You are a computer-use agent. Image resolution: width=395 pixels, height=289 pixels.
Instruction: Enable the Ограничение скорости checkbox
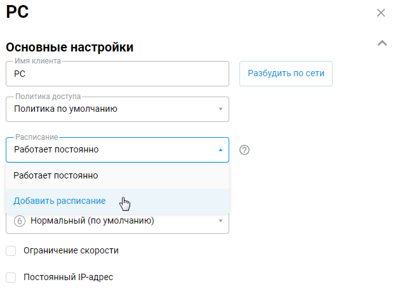coord(11,251)
